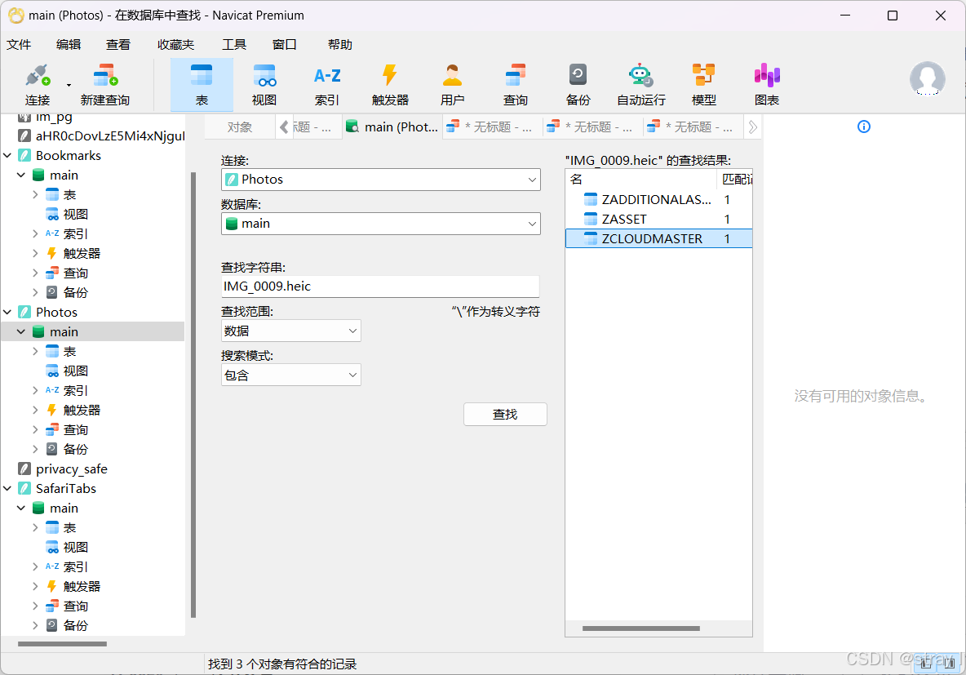Screen dimensions: 966x675
Task: Select 查询 under Photos main
Action: tap(67, 429)
